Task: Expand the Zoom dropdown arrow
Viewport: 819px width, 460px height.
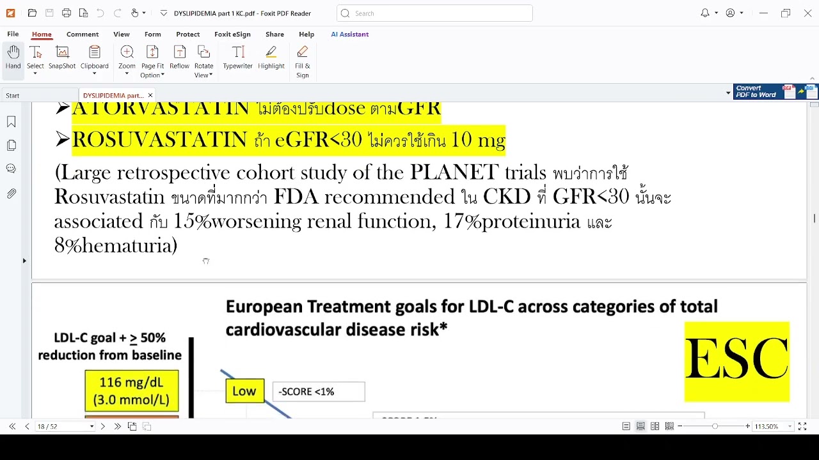Action: click(127, 74)
